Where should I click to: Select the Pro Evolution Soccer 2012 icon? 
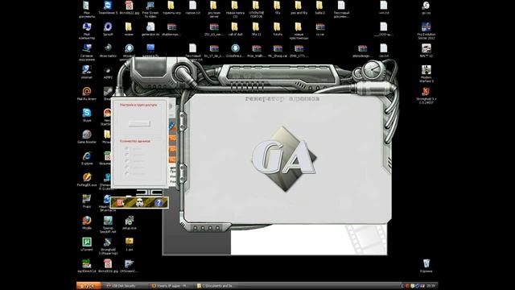(x=426, y=31)
